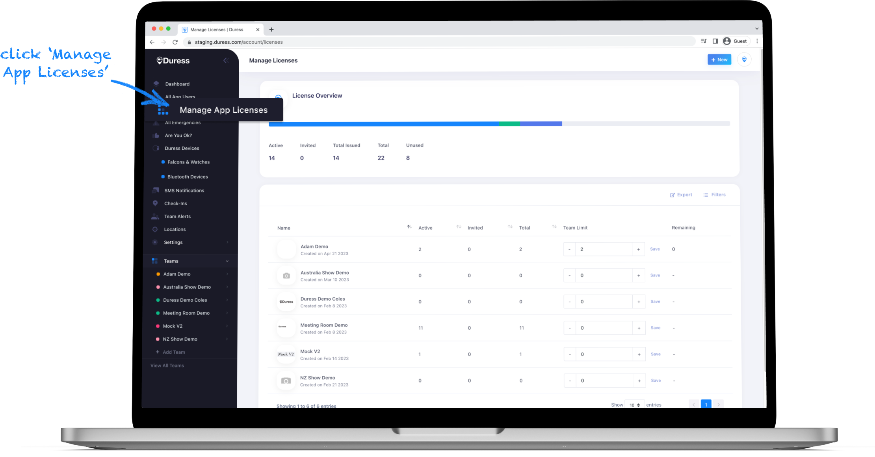Click the browser address bar
Image resolution: width=875 pixels, height=457 pixels.
[x=439, y=42]
